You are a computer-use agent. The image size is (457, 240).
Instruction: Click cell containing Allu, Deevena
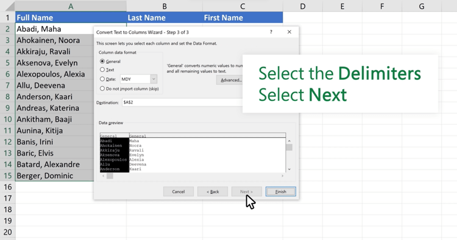pyautogui.click(x=54, y=85)
